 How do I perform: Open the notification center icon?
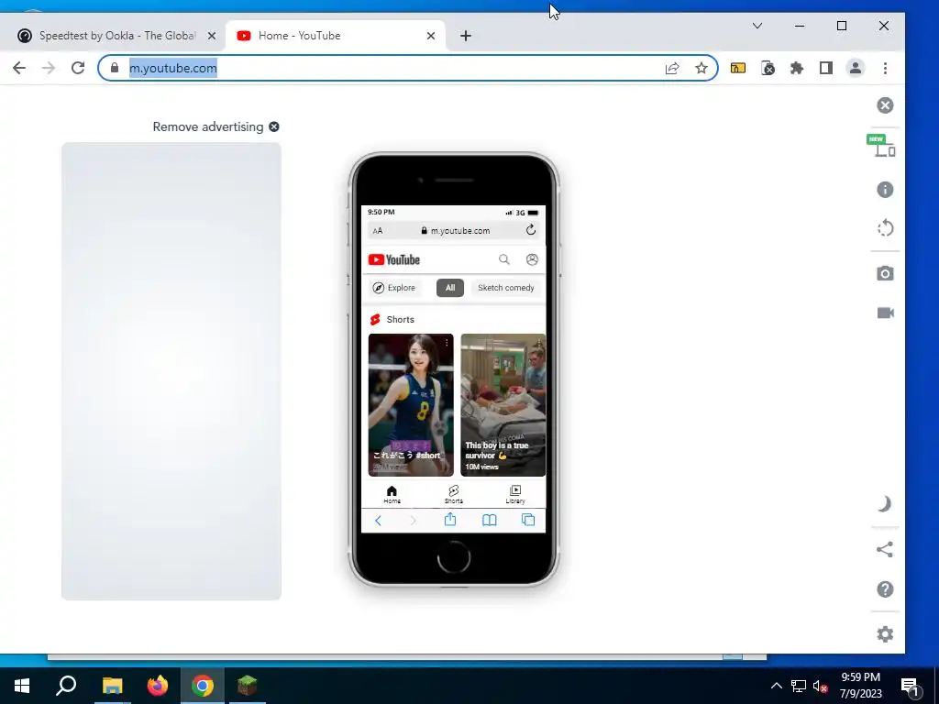(910, 686)
